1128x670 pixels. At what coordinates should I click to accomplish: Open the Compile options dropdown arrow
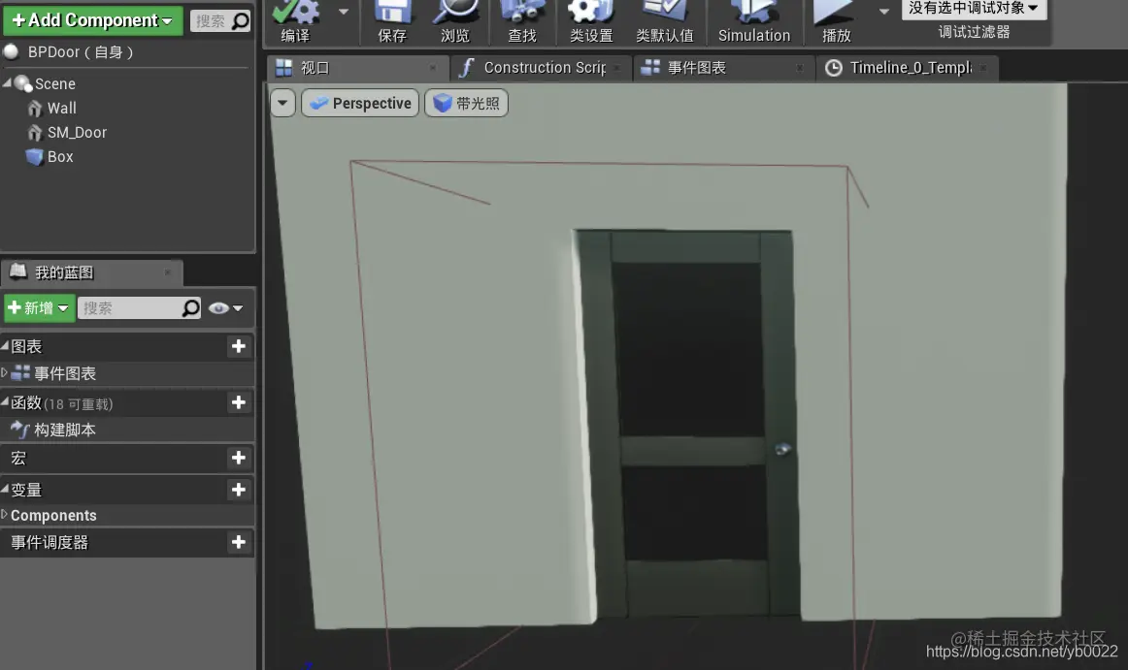click(343, 12)
